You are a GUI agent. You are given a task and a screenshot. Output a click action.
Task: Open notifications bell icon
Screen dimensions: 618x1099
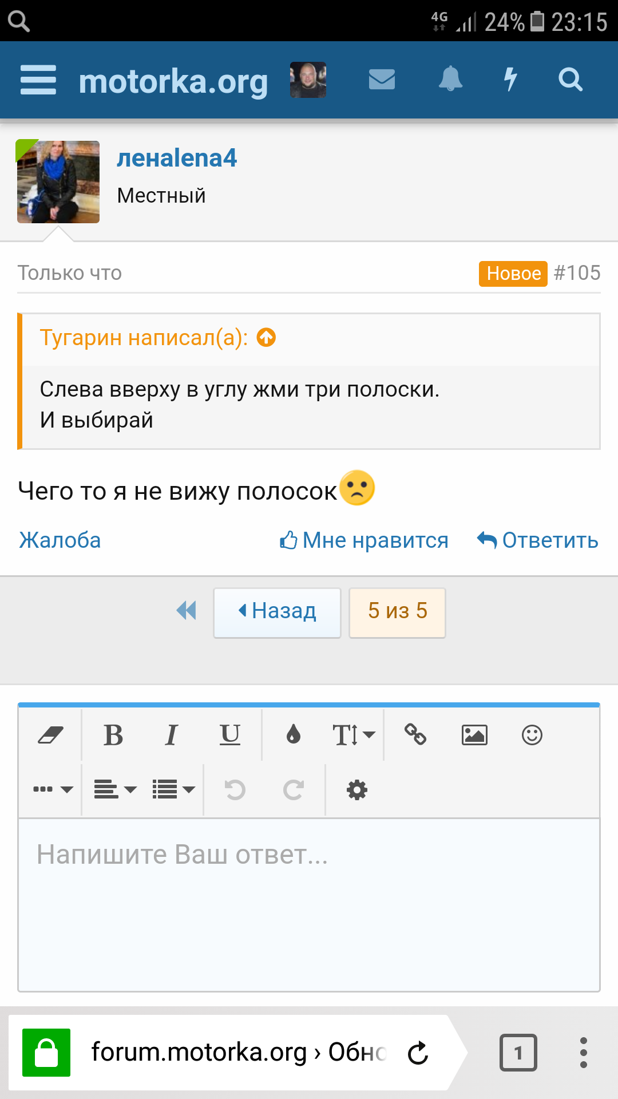click(x=450, y=79)
